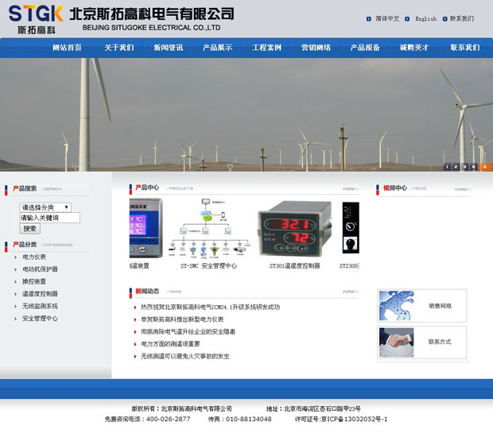Screen dimensions: 493x433
Task: Go to the 工程案例 navigation tab
Action: click(x=266, y=48)
